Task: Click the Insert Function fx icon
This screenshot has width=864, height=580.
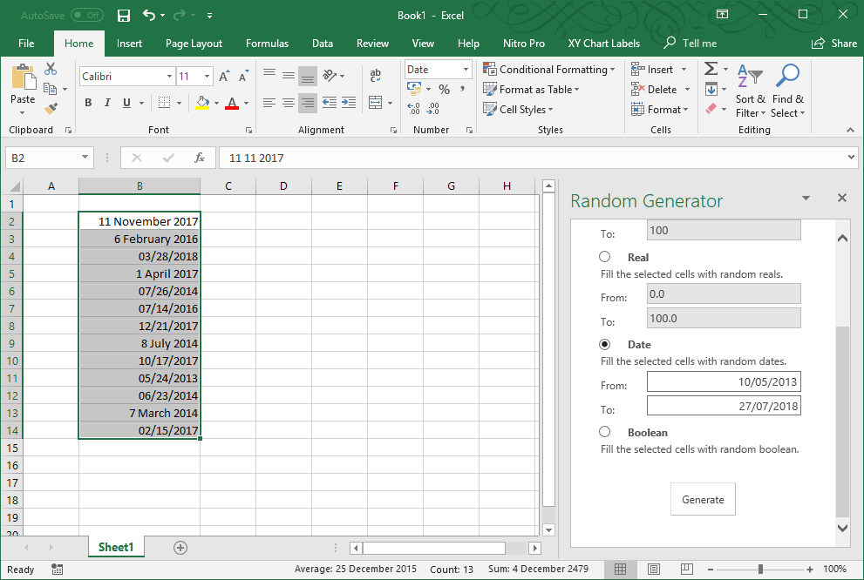Action: click(200, 158)
